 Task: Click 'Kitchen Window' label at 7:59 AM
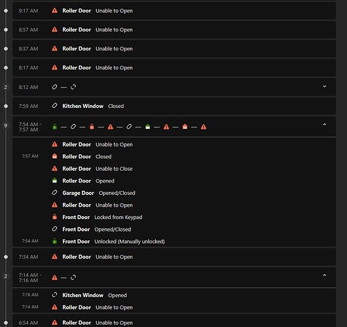click(x=82, y=106)
